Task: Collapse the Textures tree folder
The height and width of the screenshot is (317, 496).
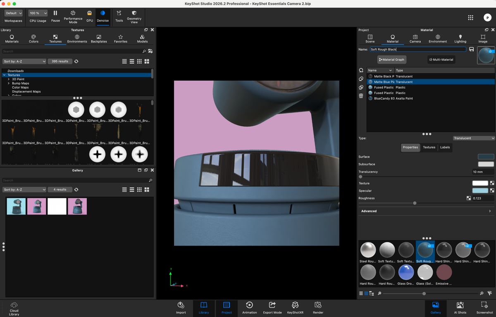Action: tap(4, 75)
